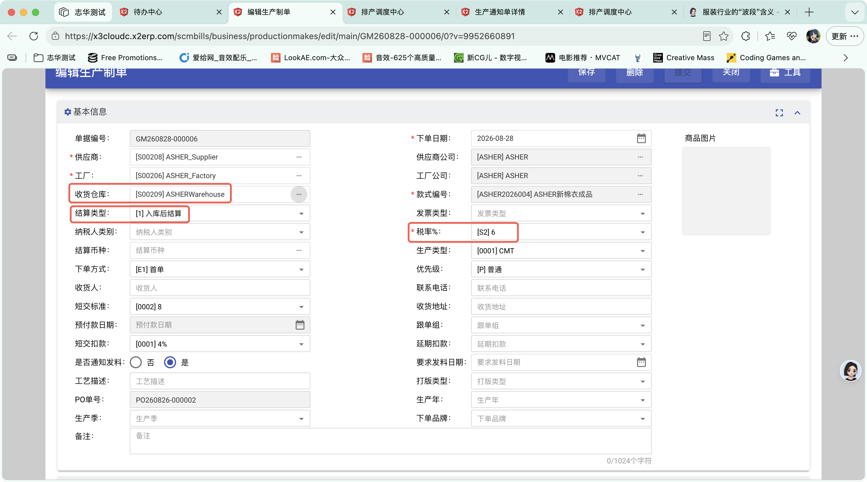Open browser extensions puzzle icon

point(745,36)
